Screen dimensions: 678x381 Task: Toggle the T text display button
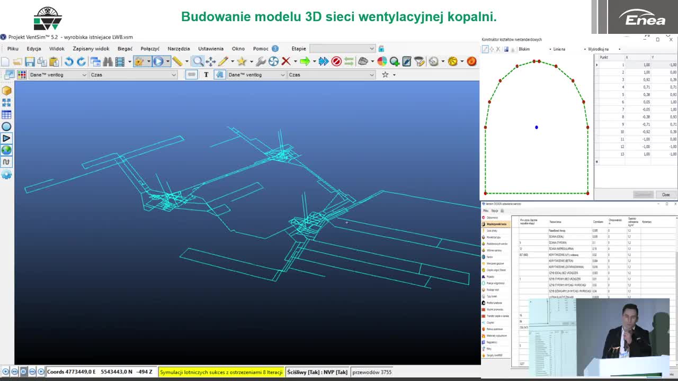tap(206, 75)
